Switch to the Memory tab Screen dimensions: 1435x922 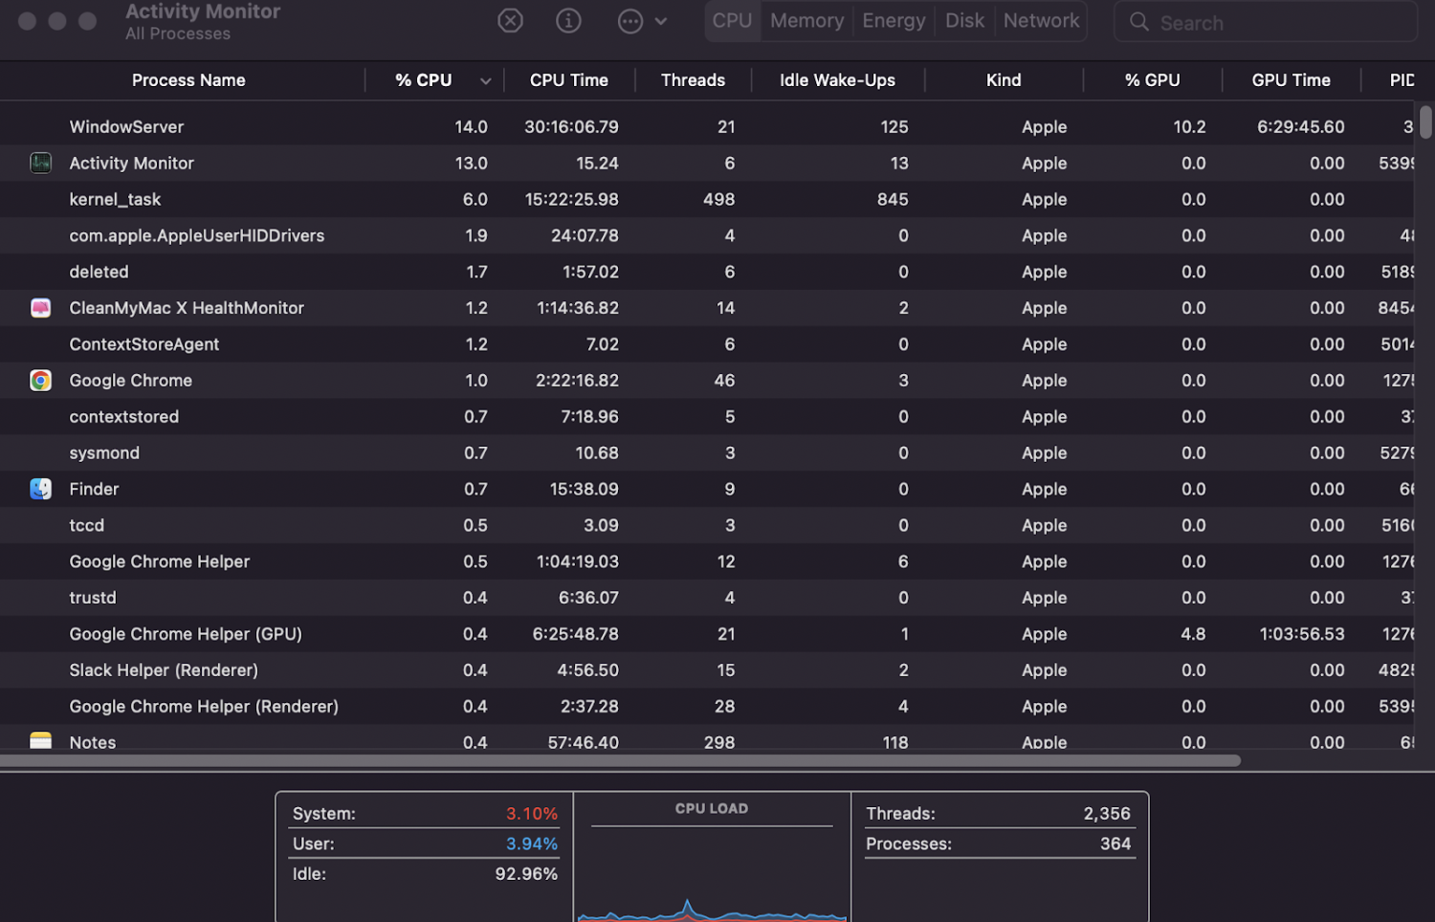pos(806,21)
